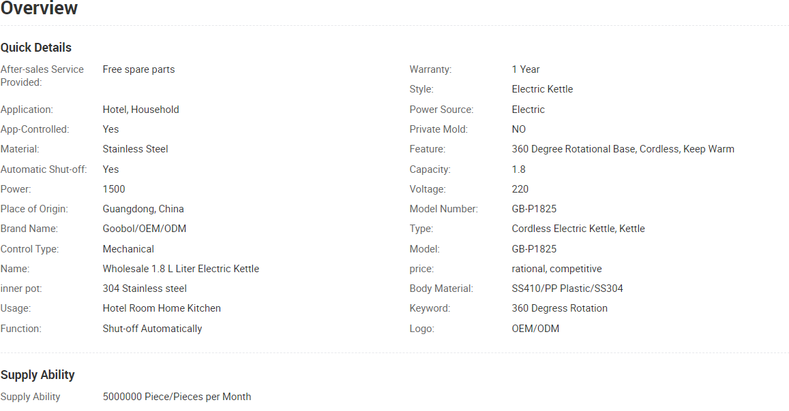This screenshot has width=789, height=411.
Task: Click the Supply Ability section heading
Action: 38,375
